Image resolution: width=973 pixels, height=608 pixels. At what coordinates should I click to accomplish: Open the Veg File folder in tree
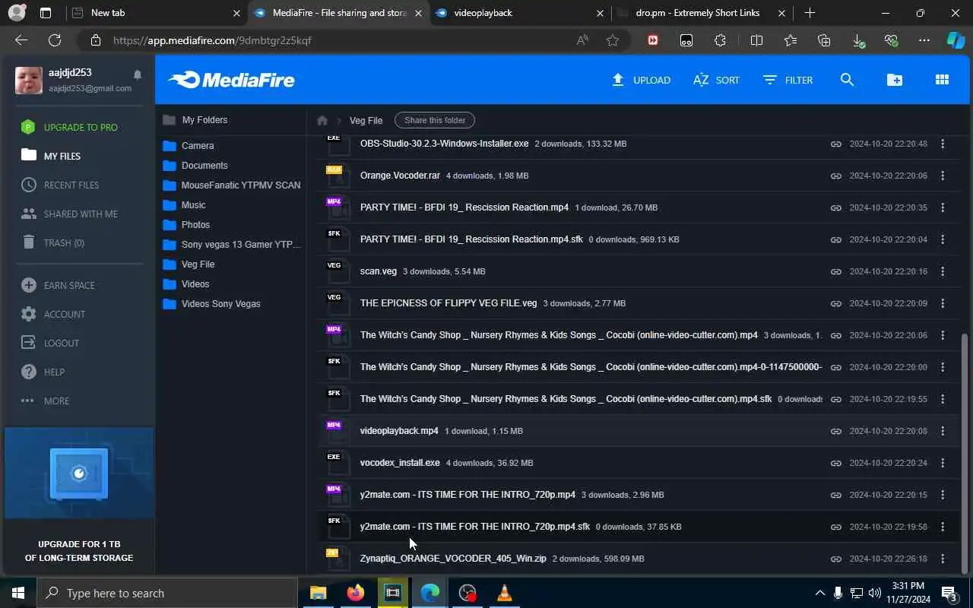click(189, 264)
